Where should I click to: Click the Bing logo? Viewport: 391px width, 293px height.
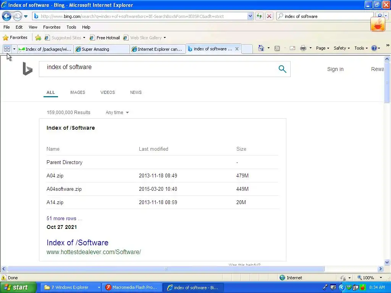pyautogui.click(x=27, y=69)
